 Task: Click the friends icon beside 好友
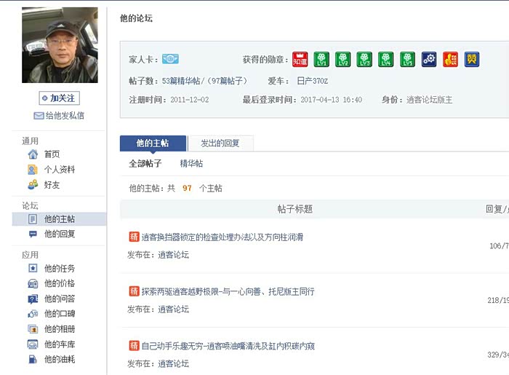point(33,184)
